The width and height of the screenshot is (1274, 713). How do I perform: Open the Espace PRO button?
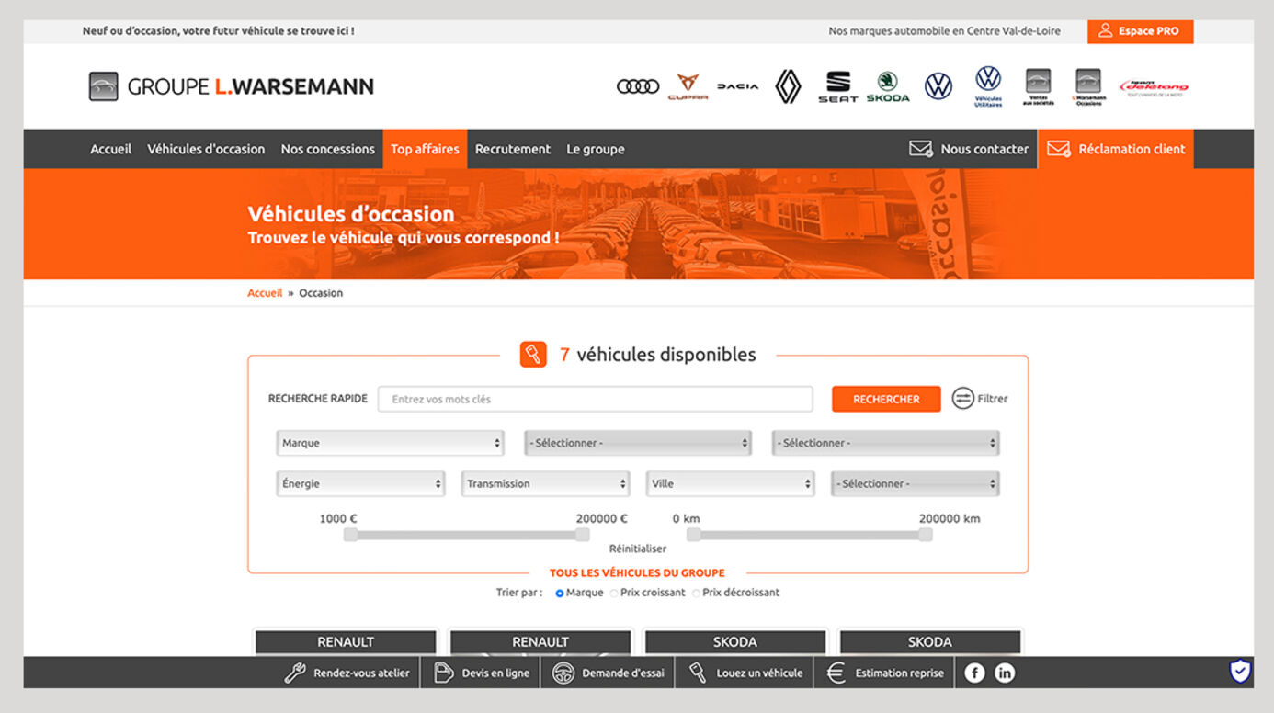coord(1140,31)
